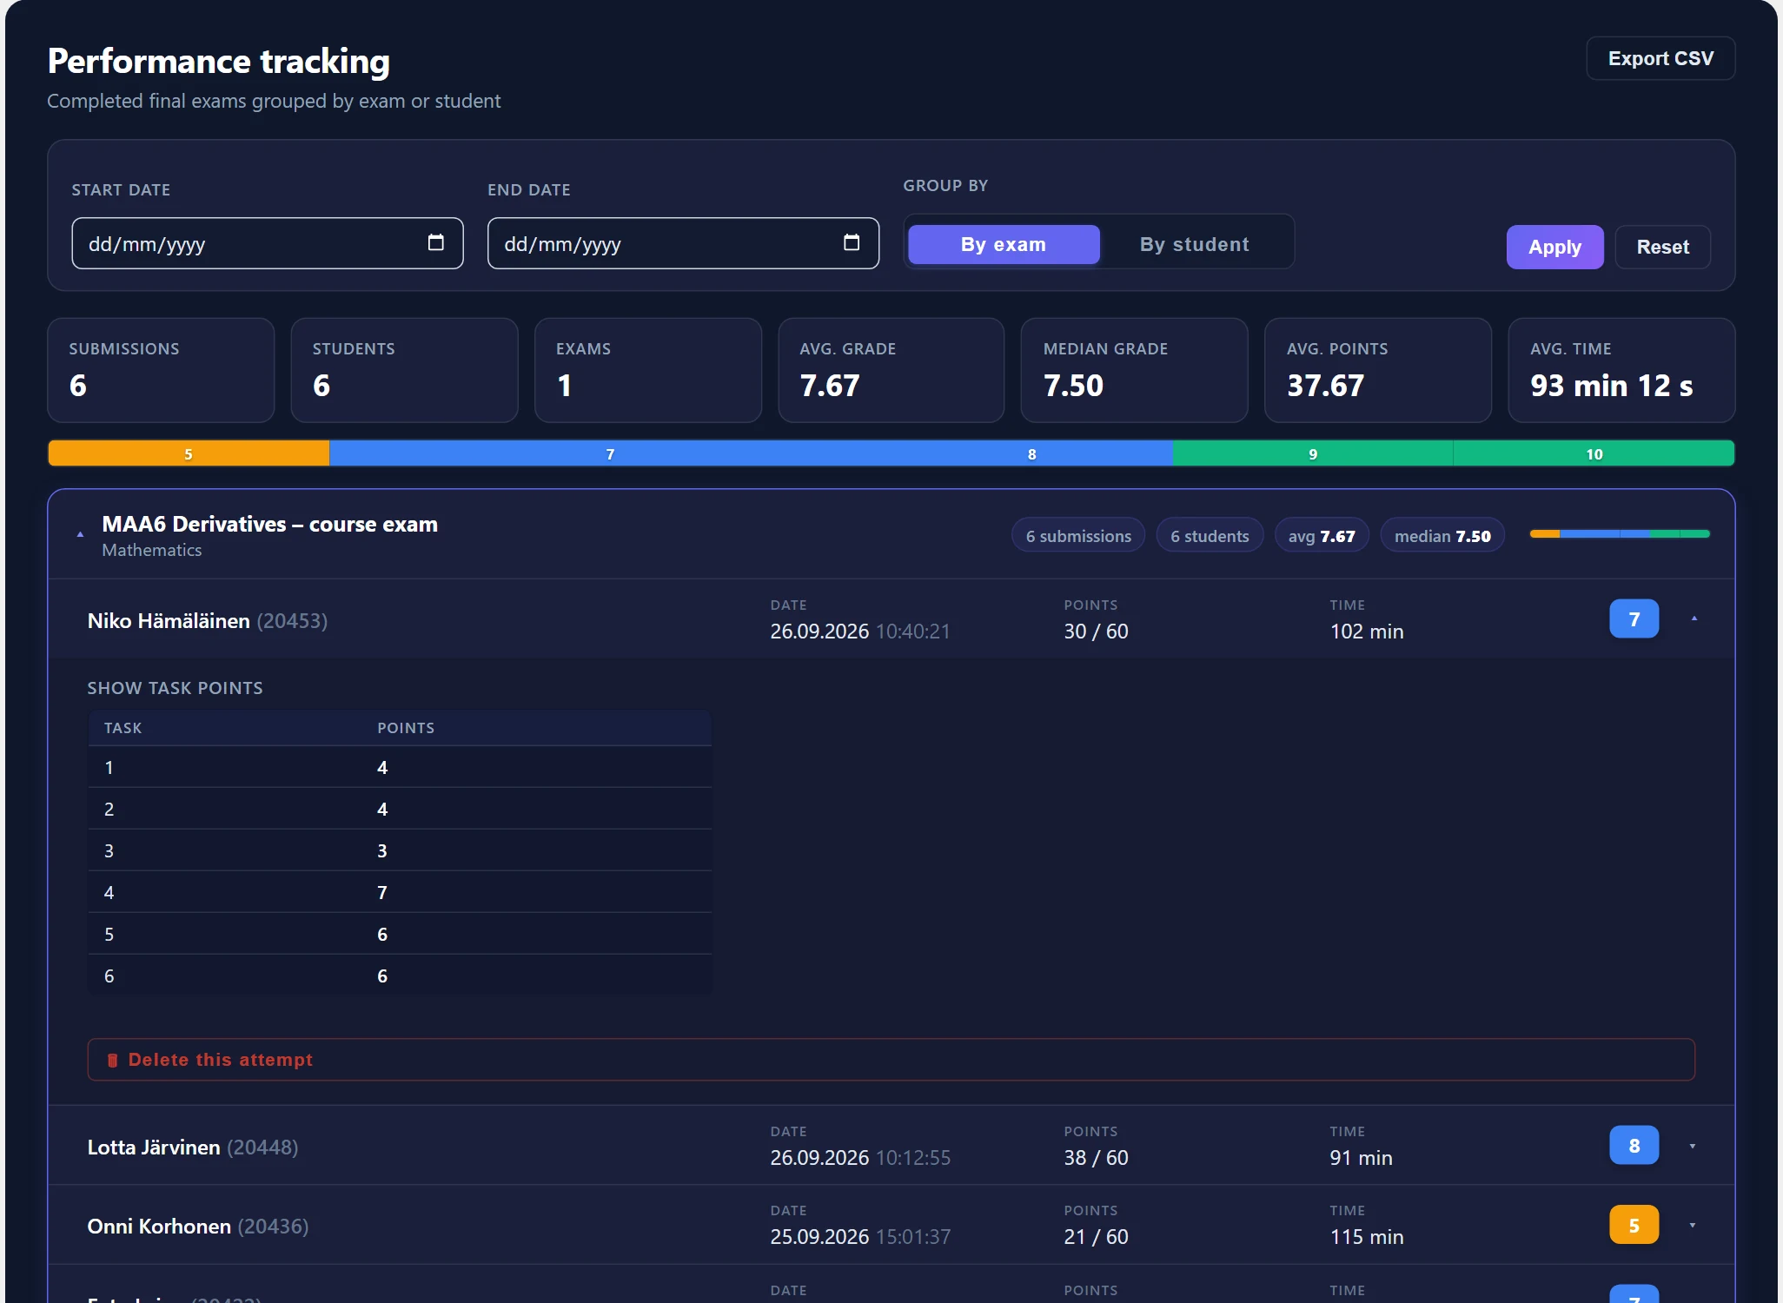Click the Median Grade 7.50 card
Image resolution: width=1783 pixels, height=1303 pixels.
(1134, 370)
